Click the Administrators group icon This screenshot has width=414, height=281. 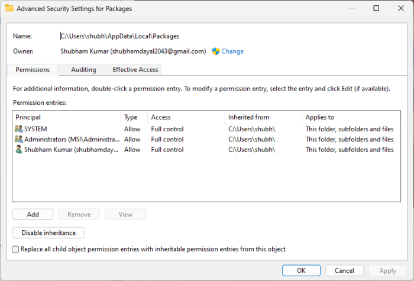(x=19, y=139)
